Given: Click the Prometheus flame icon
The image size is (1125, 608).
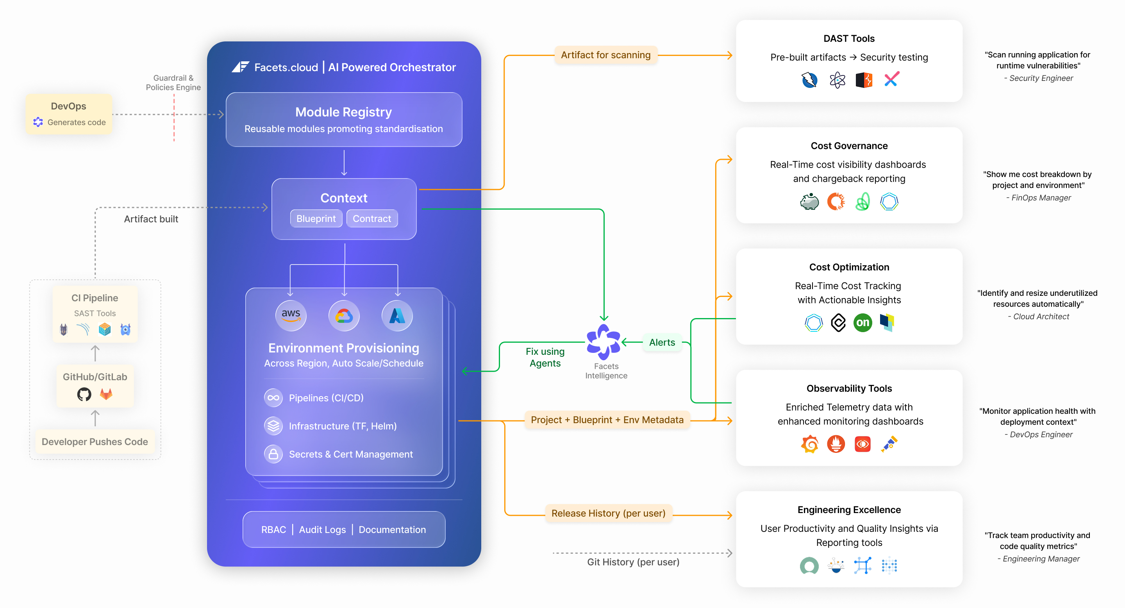Looking at the screenshot, I should (x=836, y=444).
